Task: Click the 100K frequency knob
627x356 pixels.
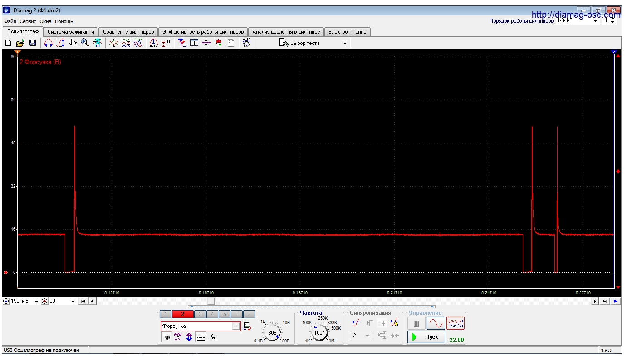Action: (x=320, y=332)
